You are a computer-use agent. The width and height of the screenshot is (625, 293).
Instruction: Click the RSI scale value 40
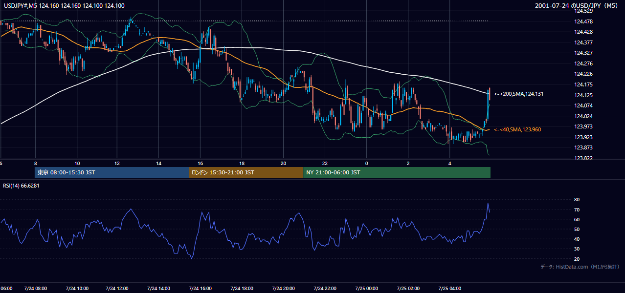tap(577, 239)
